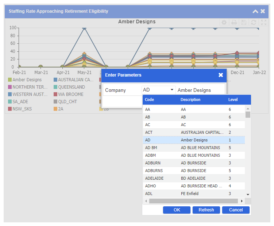Toggle 2A legend series
Image resolution: width=274 pixels, height=226 pixels.
pos(58,109)
